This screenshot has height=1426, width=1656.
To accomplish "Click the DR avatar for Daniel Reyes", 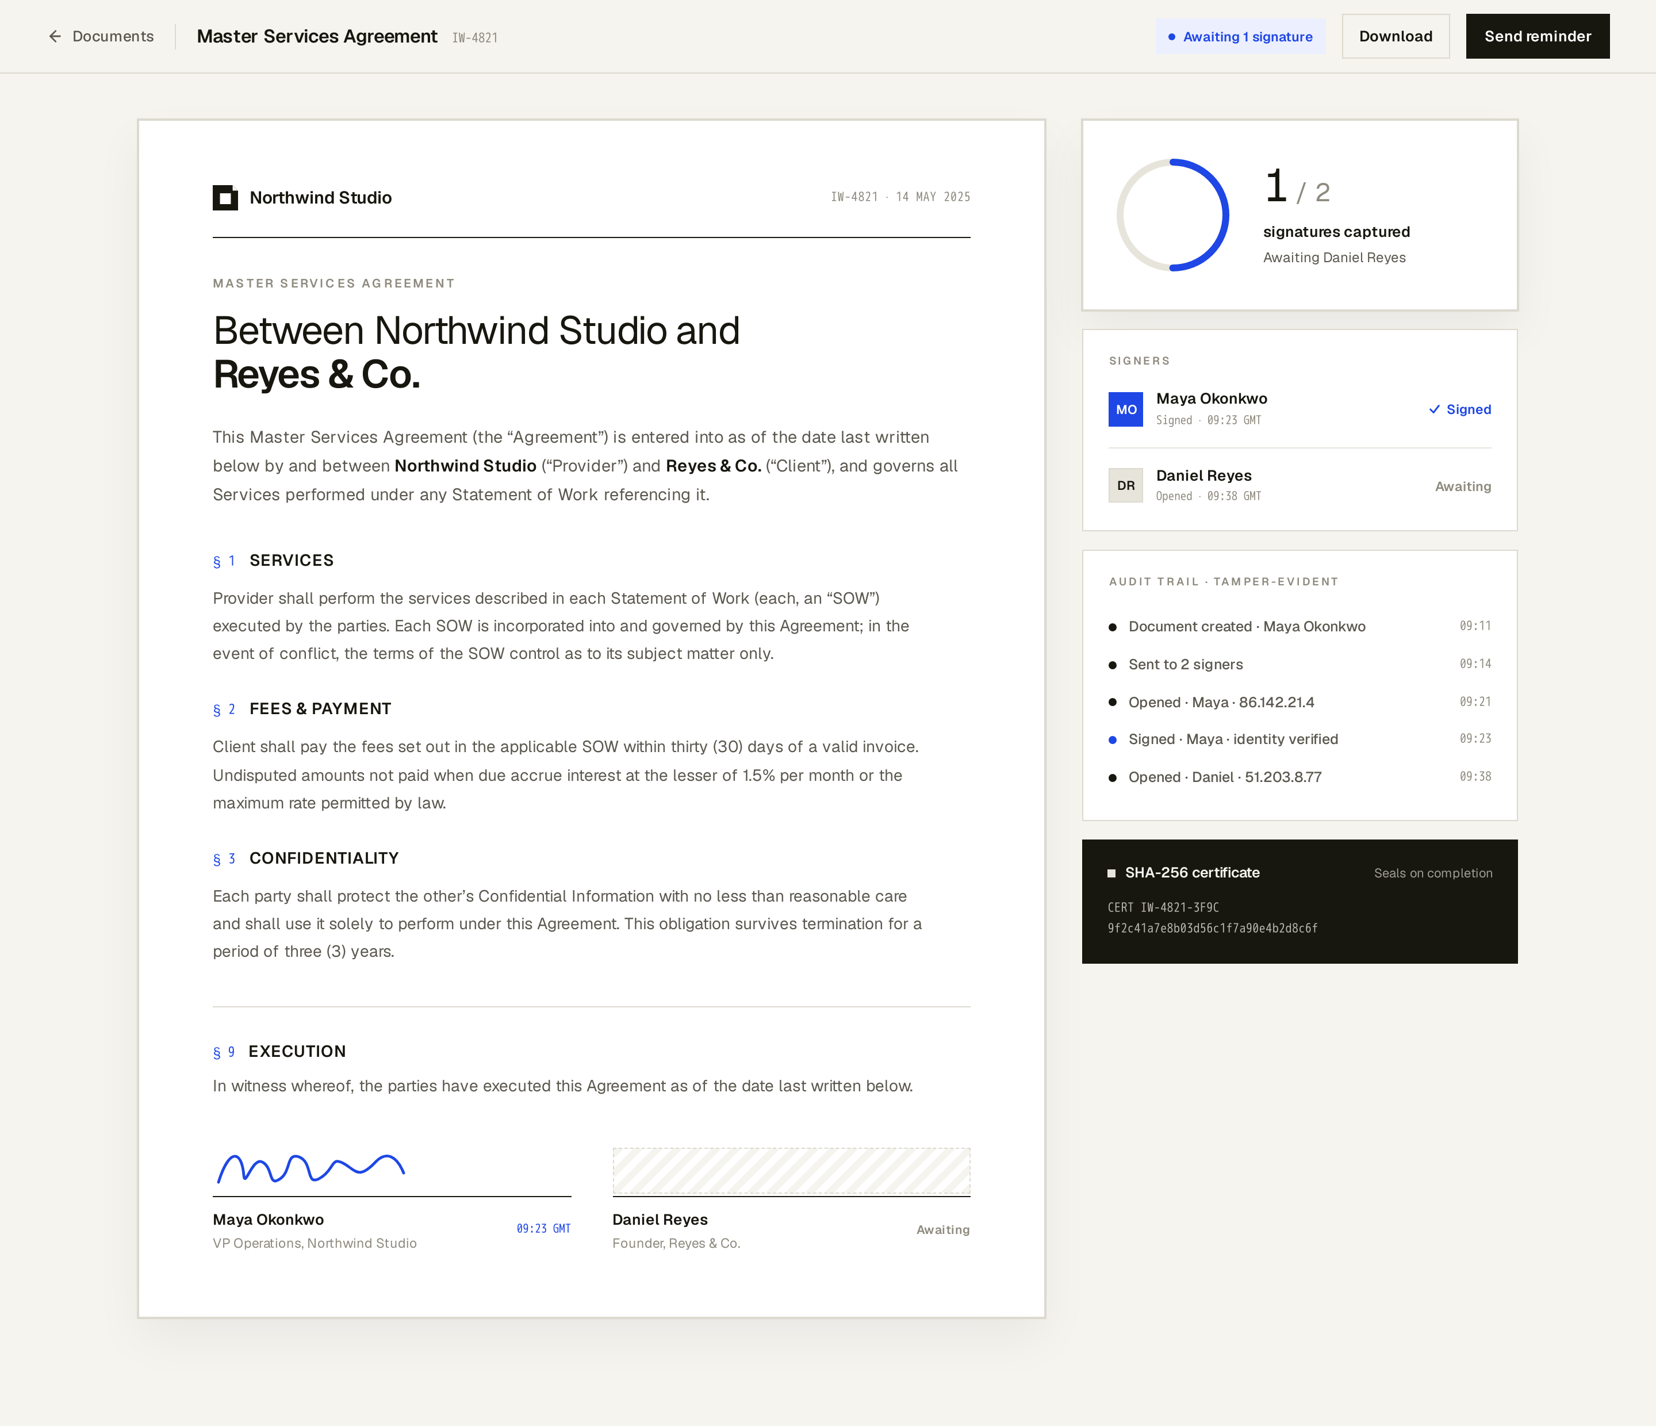I will click(x=1125, y=485).
